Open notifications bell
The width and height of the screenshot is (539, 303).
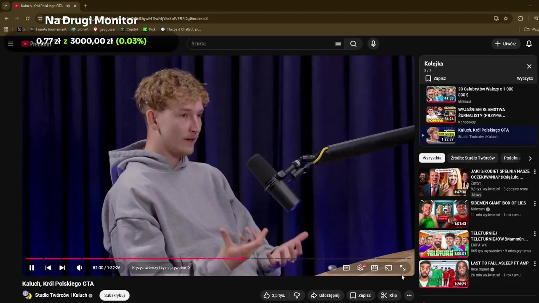click(529, 44)
